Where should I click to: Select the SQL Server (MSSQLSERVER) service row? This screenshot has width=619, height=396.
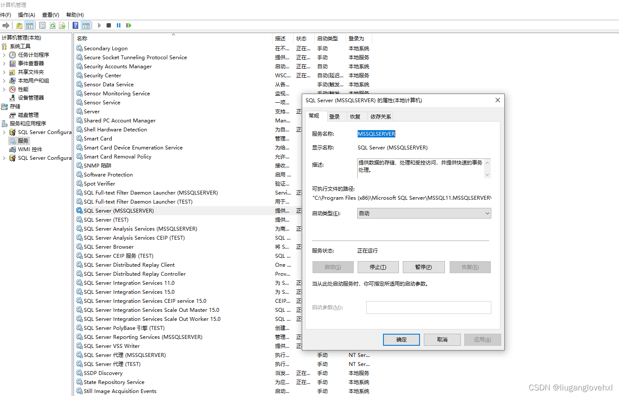coord(189,210)
